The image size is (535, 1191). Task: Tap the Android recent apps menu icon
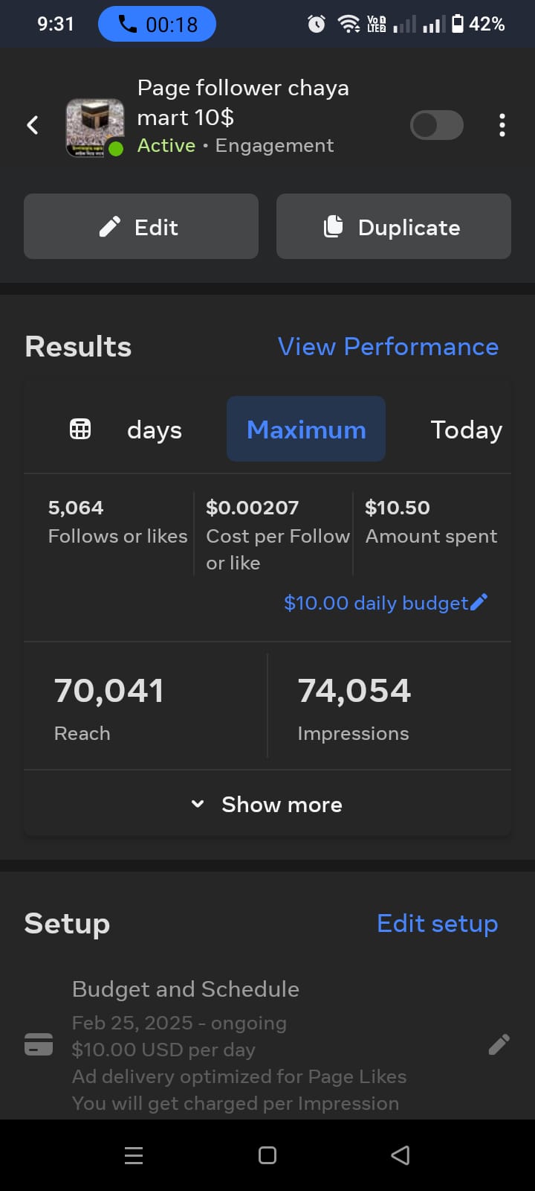pos(134,1155)
